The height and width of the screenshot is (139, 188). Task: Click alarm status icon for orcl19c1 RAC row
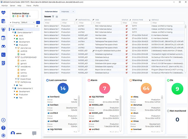pyautogui.click(x=127, y=26)
